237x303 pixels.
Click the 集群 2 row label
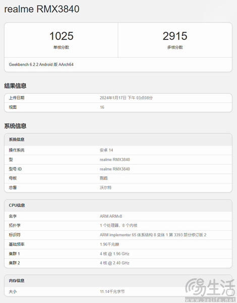[x=14, y=263]
